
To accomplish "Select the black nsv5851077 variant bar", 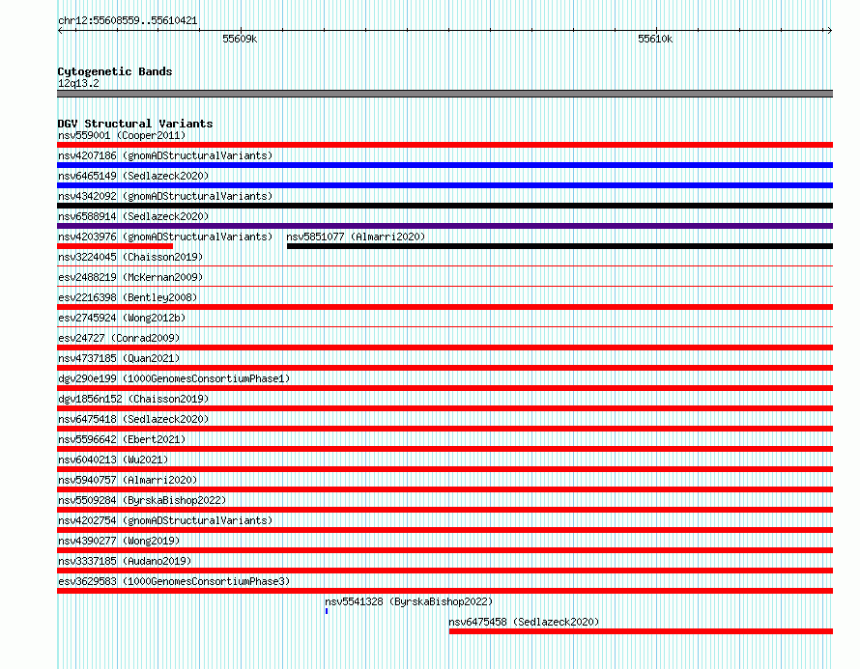I will pyautogui.click(x=560, y=246).
